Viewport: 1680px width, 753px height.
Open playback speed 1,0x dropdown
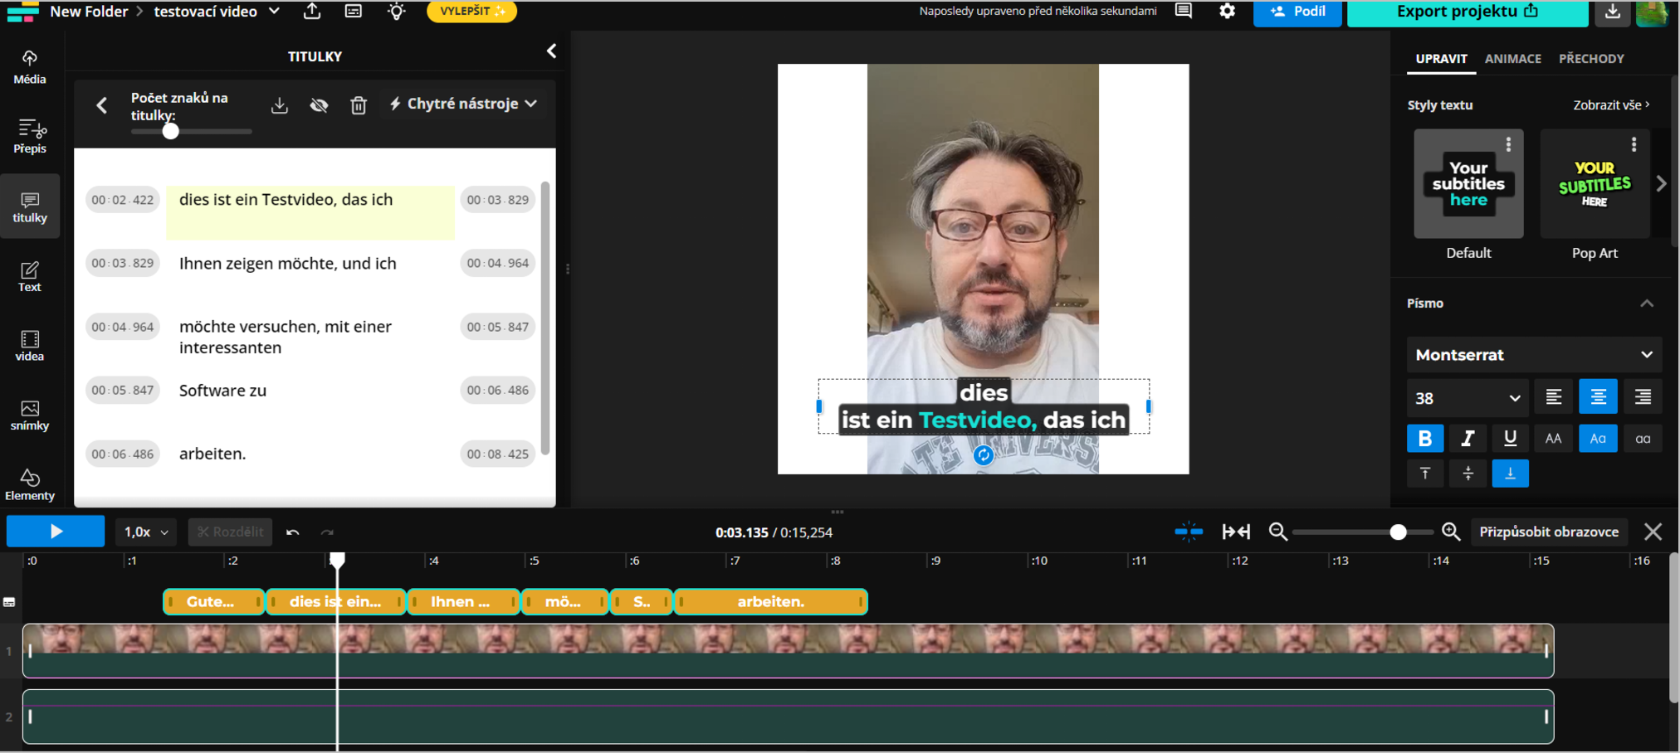click(146, 532)
